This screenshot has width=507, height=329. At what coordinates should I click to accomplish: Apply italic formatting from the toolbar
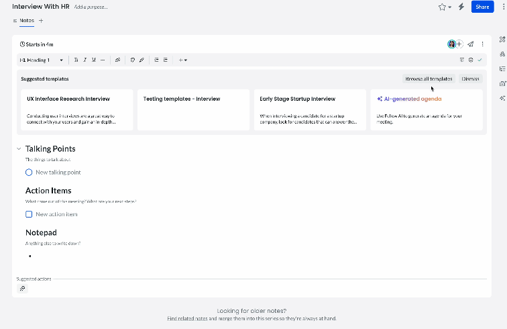tap(85, 60)
